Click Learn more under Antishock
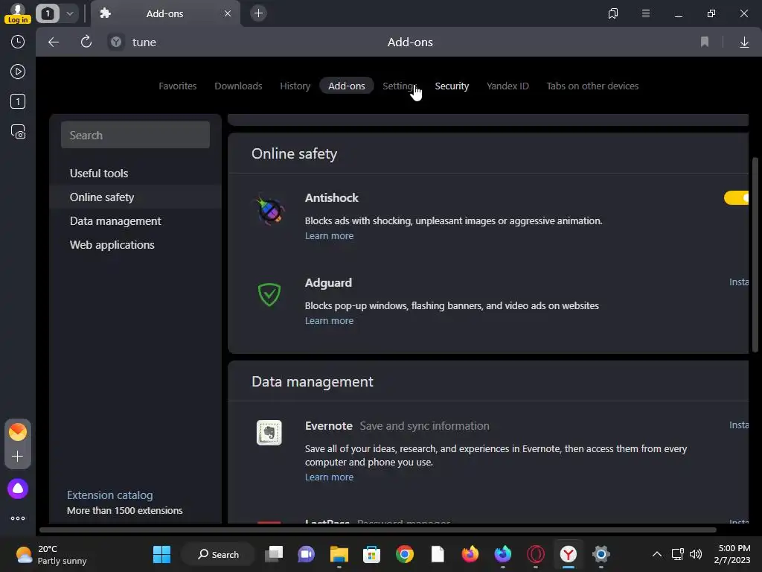Viewport: 762px width, 572px height. [x=329, y=236]
